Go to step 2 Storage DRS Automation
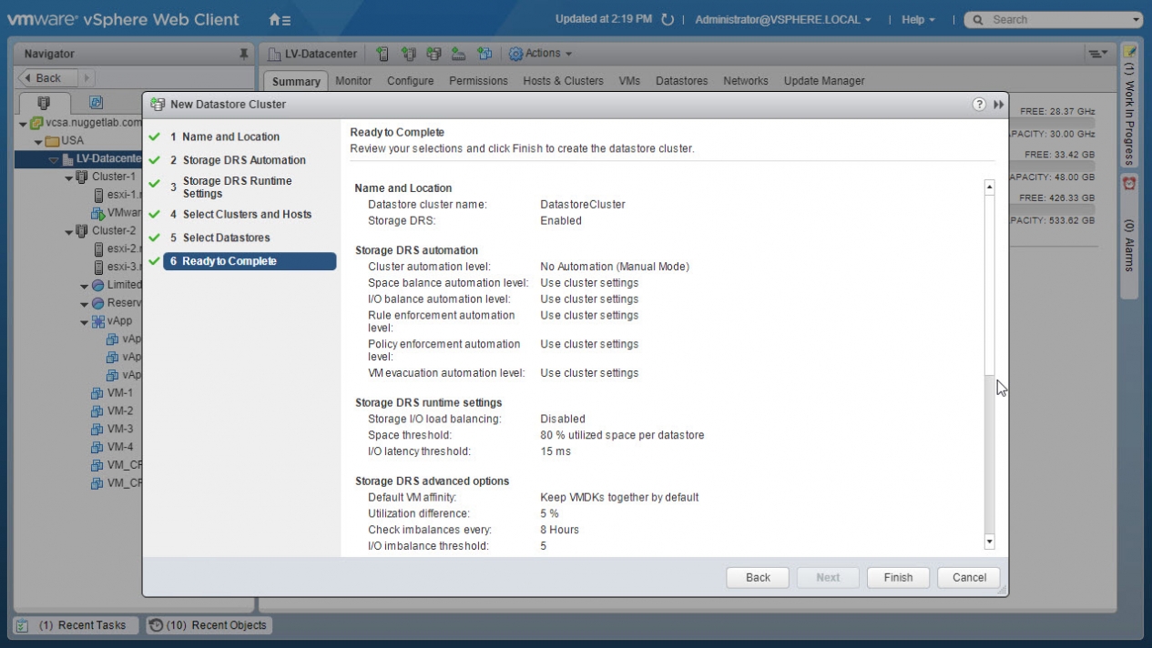The height and width of the screenshot is (648, 1152). pos(243,160)
